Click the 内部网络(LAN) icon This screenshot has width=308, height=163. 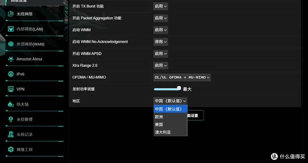(x=11, y=29)
